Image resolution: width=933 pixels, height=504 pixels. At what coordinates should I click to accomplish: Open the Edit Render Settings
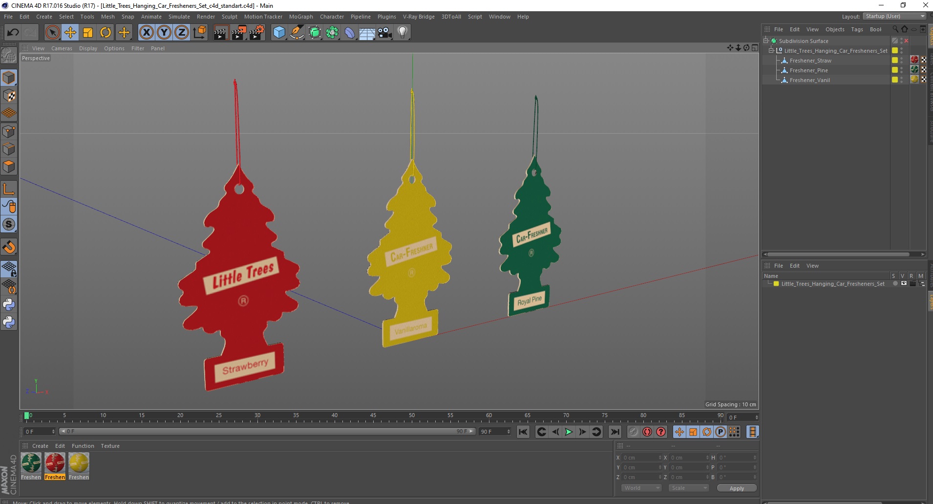257,33
